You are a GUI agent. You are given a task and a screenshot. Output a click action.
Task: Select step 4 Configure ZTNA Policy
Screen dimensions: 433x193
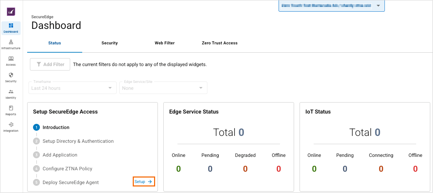coord(67,169)
